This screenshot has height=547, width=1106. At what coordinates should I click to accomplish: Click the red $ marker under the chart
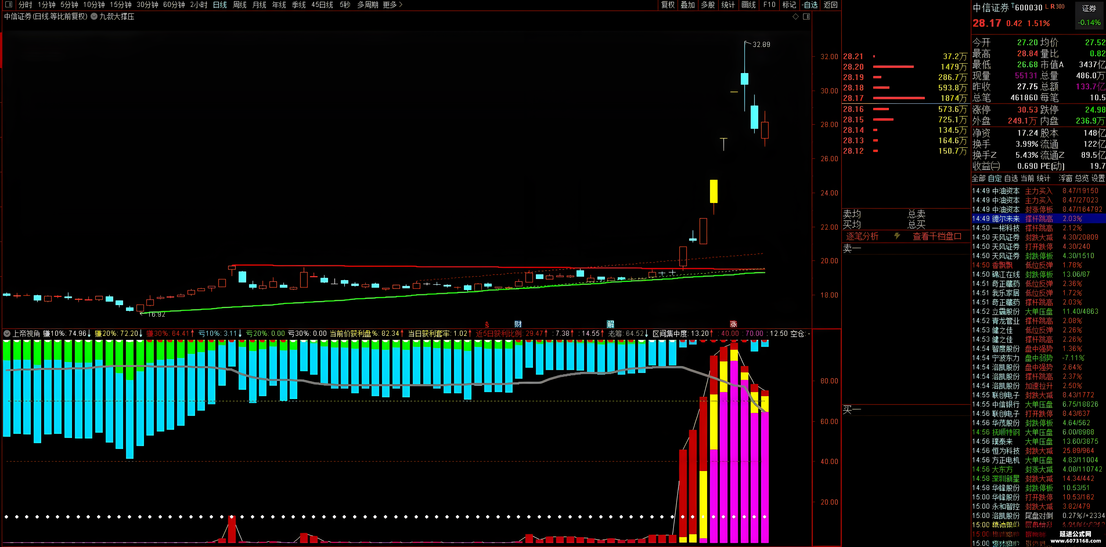click(487, 325)
